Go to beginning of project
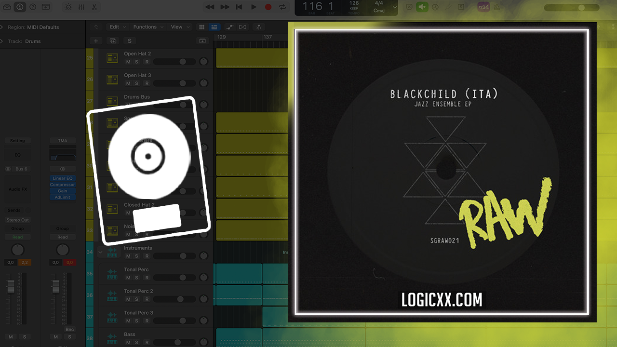617x347 pixels. click(239, 7)
